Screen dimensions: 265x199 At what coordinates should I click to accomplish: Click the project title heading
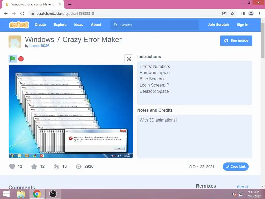[x=73, y=40]
